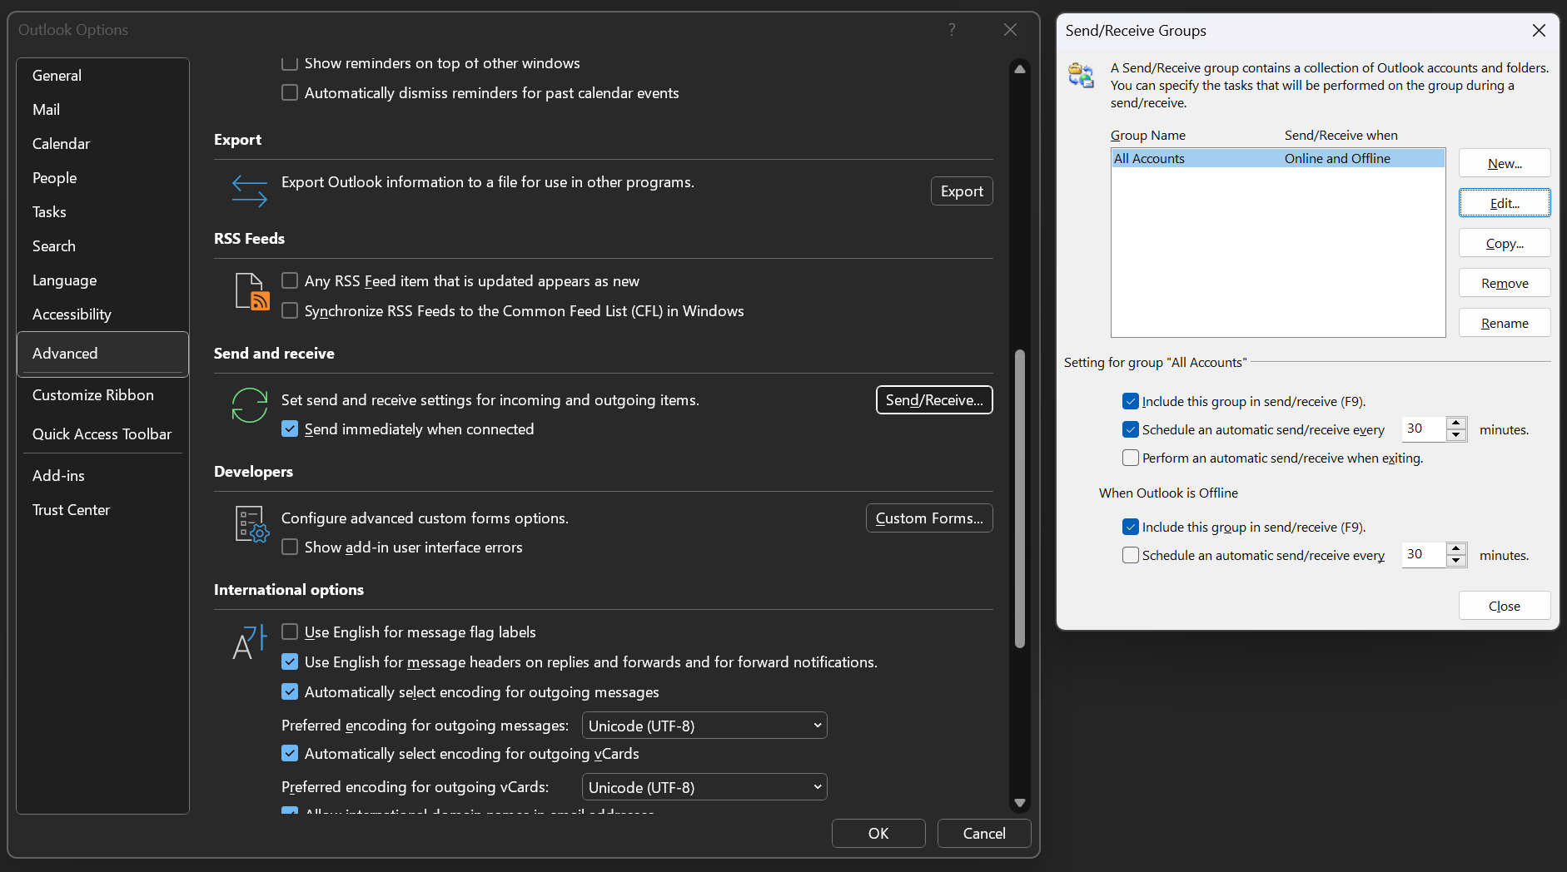This screenshot has height=872, width=1567.
Task: Click the scroll down arrow in Options
Action: coord(1019,803)
